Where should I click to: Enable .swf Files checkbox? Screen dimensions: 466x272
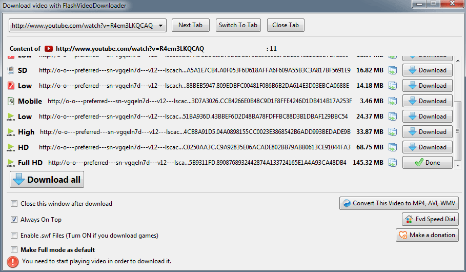pyautogui.click(x=14, y=236)
